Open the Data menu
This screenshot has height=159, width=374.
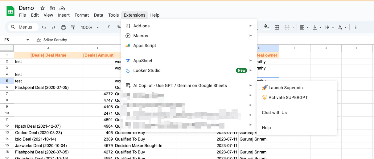(x=99, y=15)
